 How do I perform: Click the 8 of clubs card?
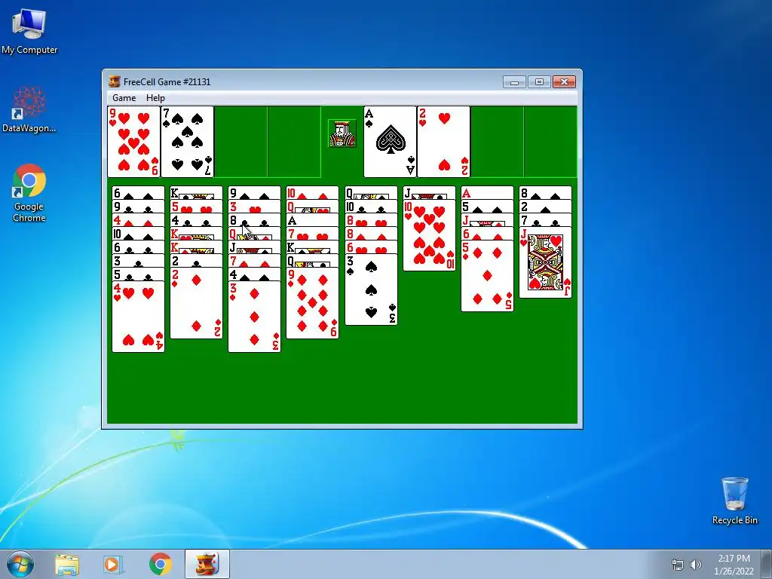(255, 220)
